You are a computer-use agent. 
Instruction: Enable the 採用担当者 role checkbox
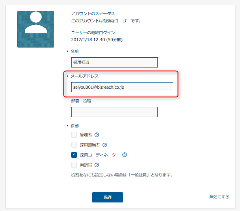(74, 145)
